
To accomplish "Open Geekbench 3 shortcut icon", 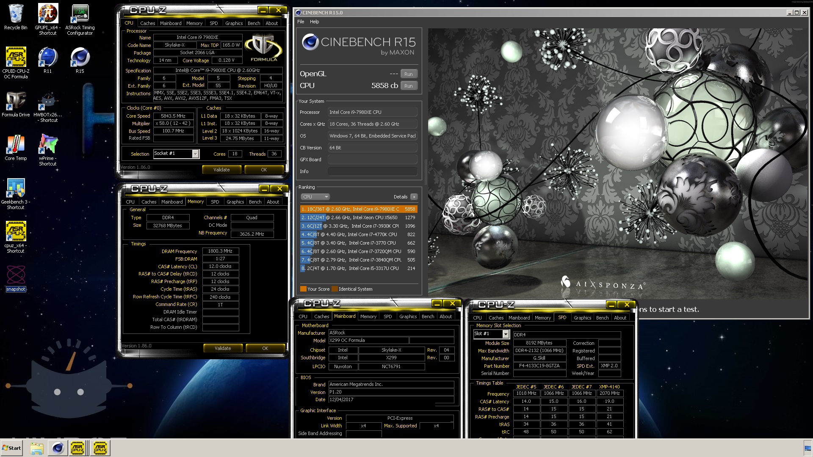I will pos(16,194).
